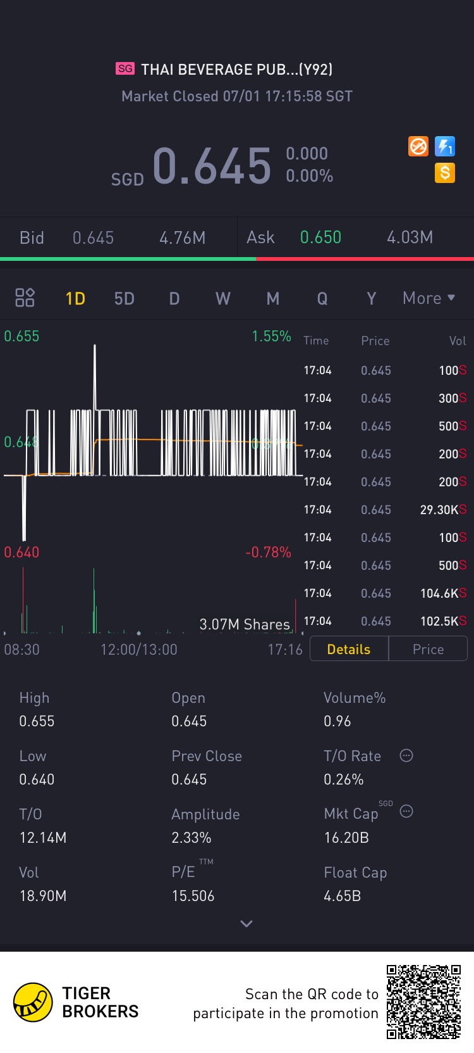Viewport: 474px width, 1053px height.
Task: Tap the info icon beside T/O Rate
Action: (x=406, y=755)
